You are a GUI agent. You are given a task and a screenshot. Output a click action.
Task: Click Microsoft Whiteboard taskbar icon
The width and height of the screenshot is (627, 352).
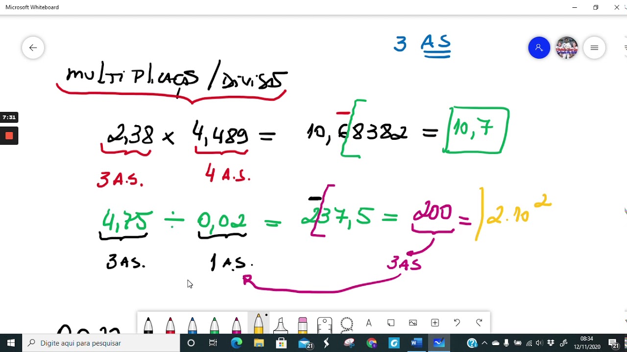click(x=439, y=343)
